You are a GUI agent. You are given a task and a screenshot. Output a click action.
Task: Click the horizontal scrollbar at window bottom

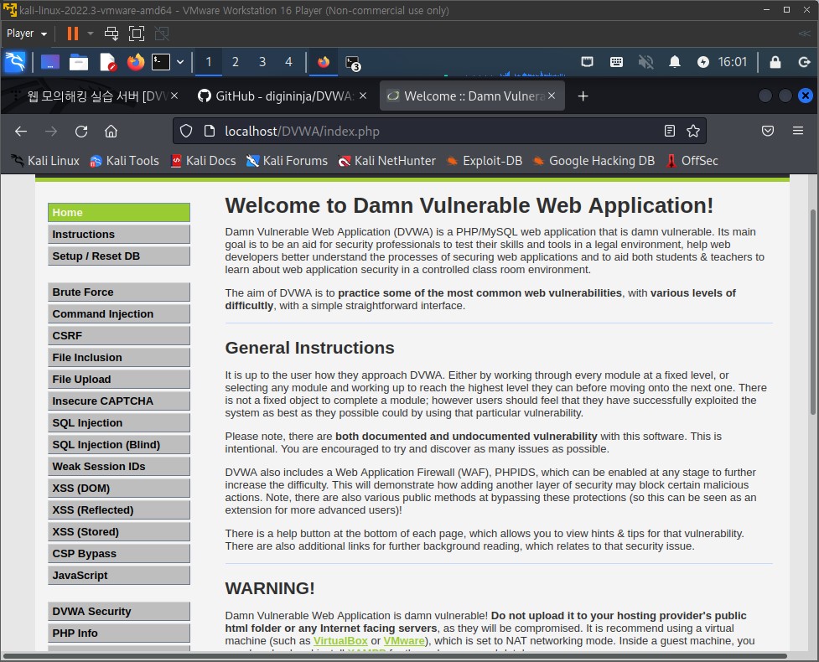(x=395, y=656)
